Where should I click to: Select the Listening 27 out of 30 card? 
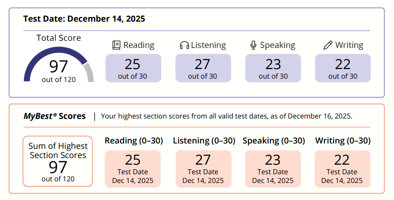click(203, 68)
